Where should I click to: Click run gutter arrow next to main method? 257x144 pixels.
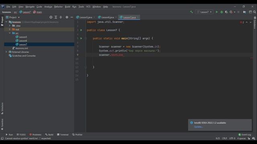(x=81, y=38)
